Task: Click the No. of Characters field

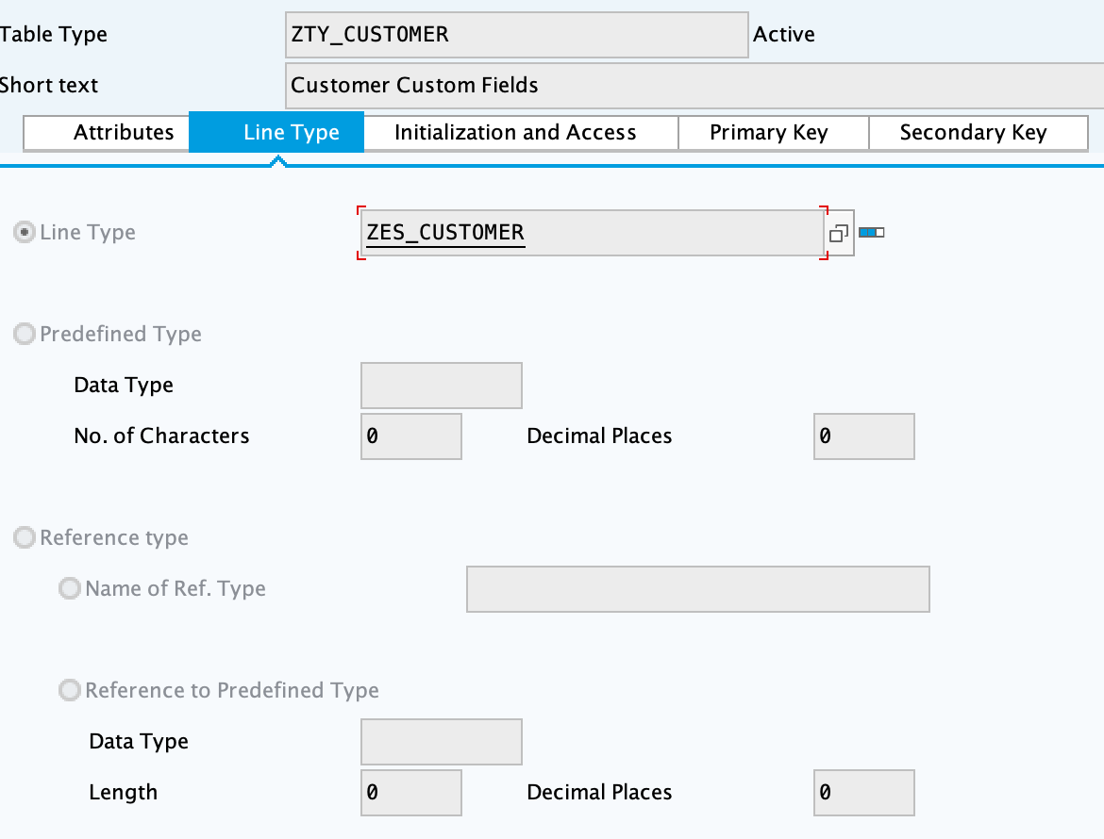Action: [x=410, y=436]
